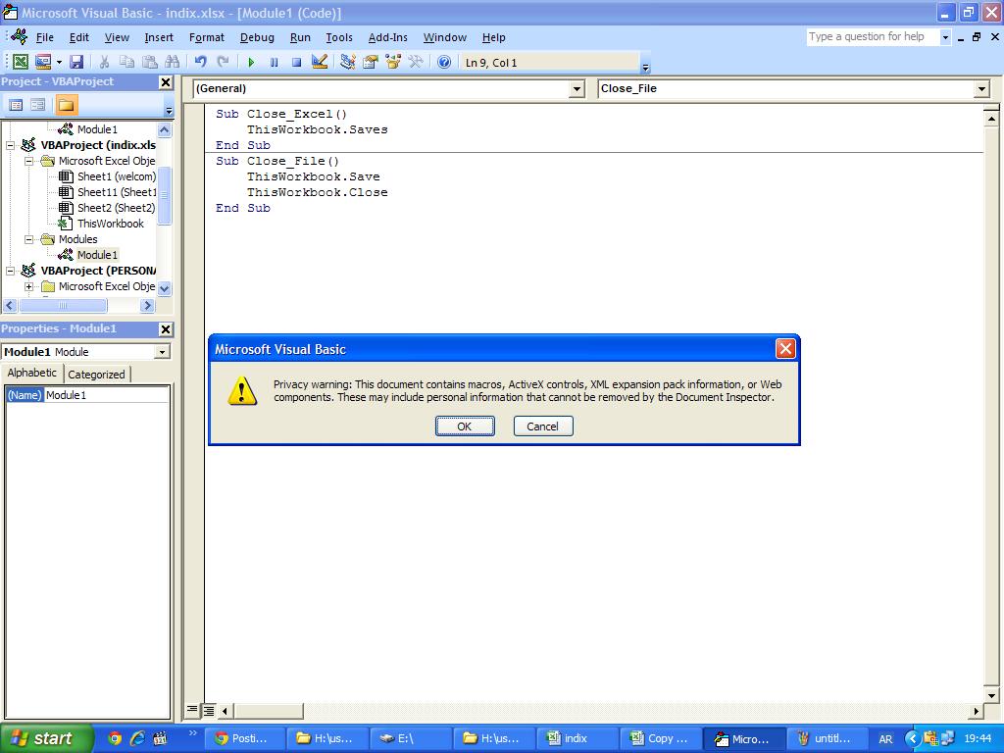The image size is (1004, 753).
Task: Collapse Microsoft Excel Objects folder under indix
Action: (x=28, y=162)
